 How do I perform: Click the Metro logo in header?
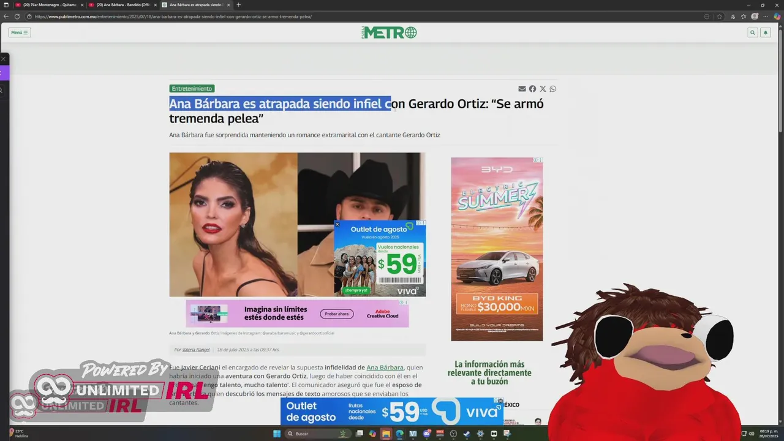[x=389, y=32]
